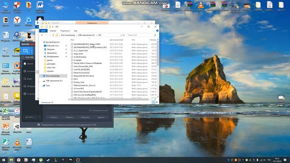Click the horizontal scrollbar of file list
Screen dimensions: 290x163
pos(110,100)
